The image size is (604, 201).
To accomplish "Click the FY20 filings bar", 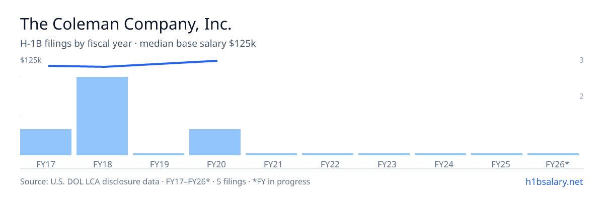I will [x=215, y=142].
